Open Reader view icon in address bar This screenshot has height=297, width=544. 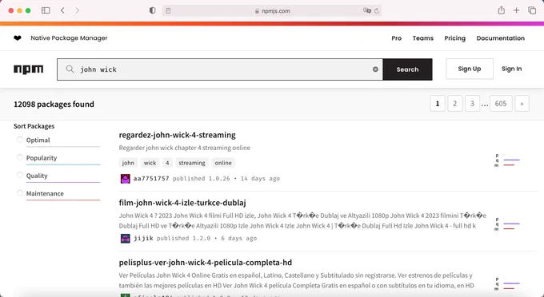[168, 10]
